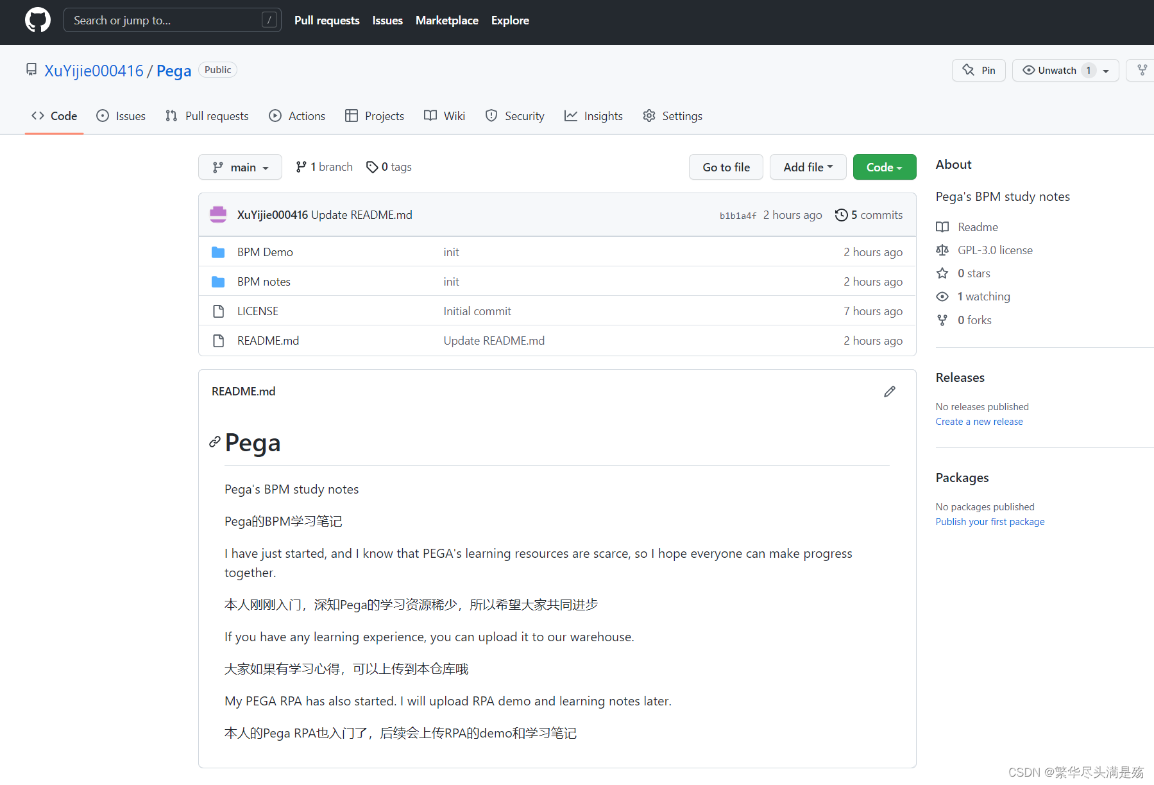
Task: Open the Security tab
Action: coord(515,116)
